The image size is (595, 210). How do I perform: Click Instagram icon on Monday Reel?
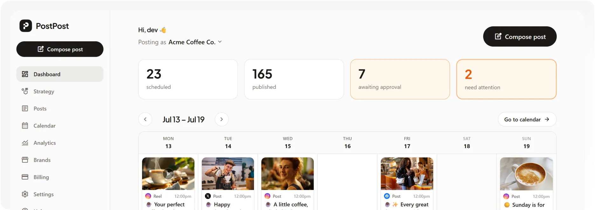(148, 196)
